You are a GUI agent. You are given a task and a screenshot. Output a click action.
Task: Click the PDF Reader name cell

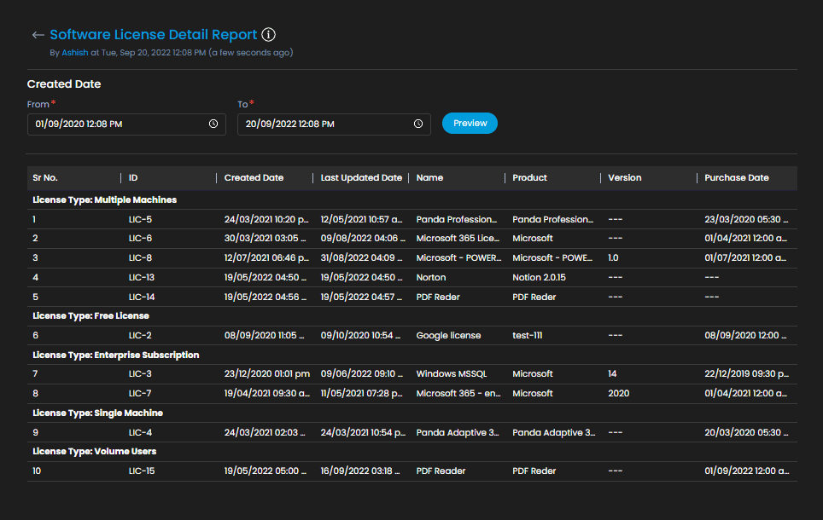tap(441, 471)
